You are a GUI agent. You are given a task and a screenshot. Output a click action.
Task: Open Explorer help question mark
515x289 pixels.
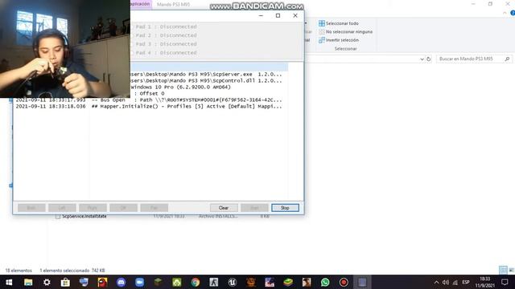point(513,13)
